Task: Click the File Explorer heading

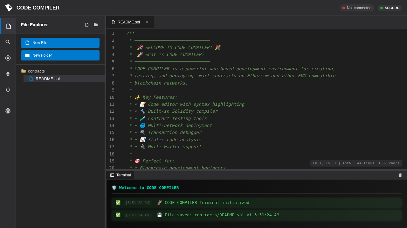Action: click(34, 25)
